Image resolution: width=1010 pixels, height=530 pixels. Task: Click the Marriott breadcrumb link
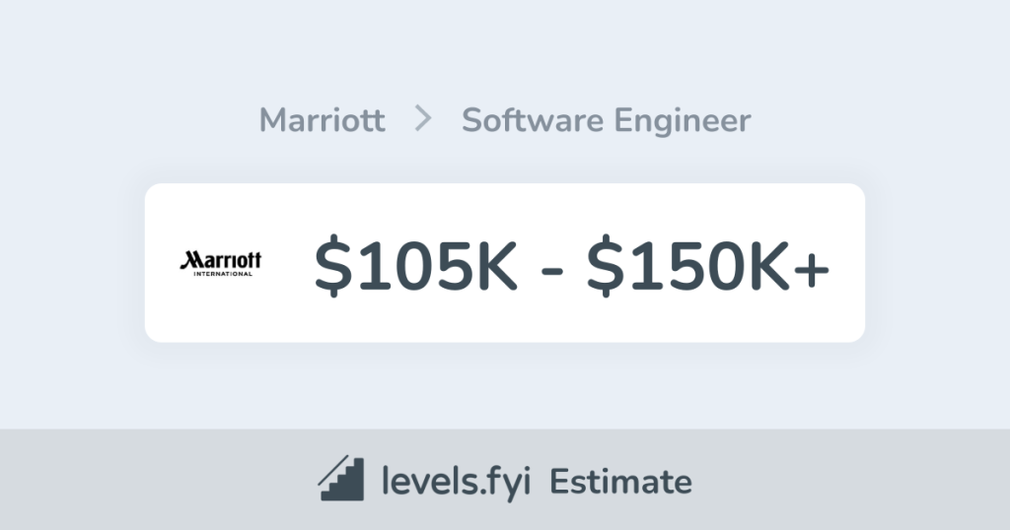(x=322, y=120)
